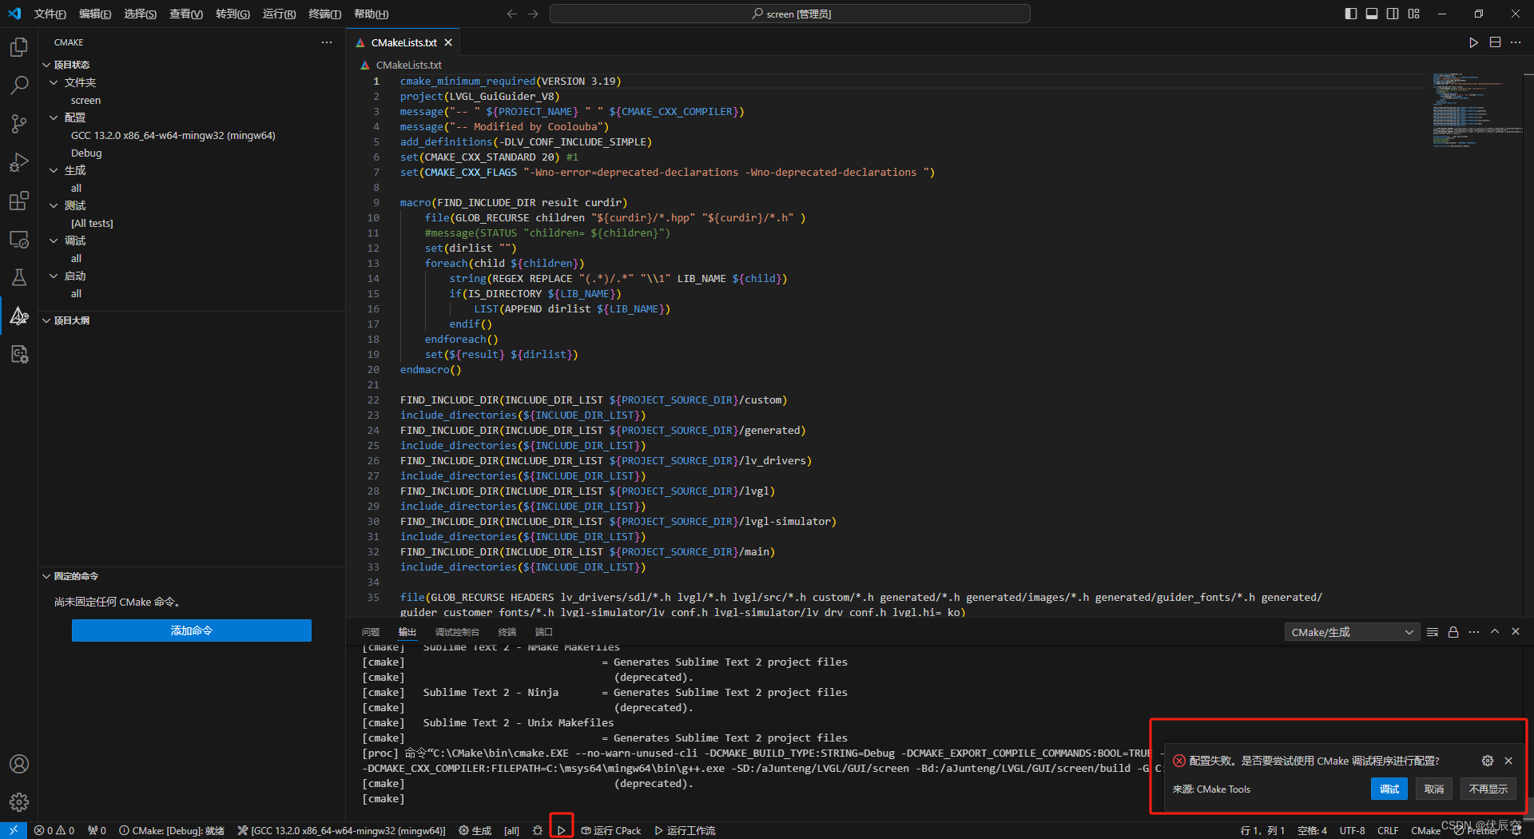
Task: Open the Run and Debug view
Action: coord(19,162)
